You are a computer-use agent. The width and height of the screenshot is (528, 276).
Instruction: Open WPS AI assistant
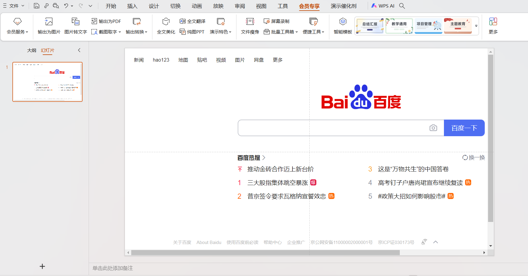[383, 6]
